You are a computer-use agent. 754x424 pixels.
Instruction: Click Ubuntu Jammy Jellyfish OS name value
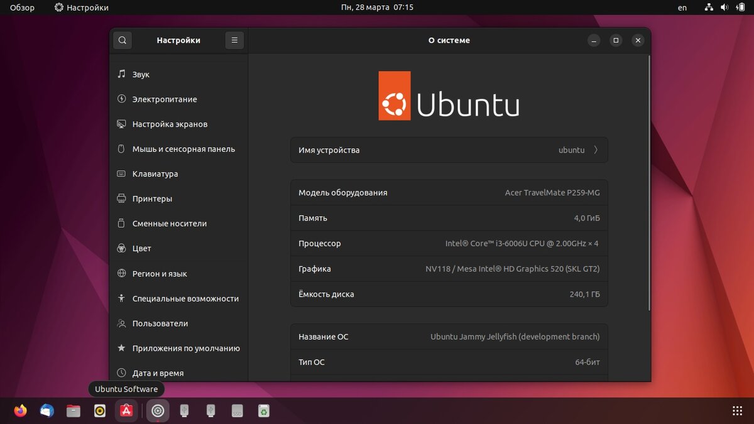(x=515, y=337)
